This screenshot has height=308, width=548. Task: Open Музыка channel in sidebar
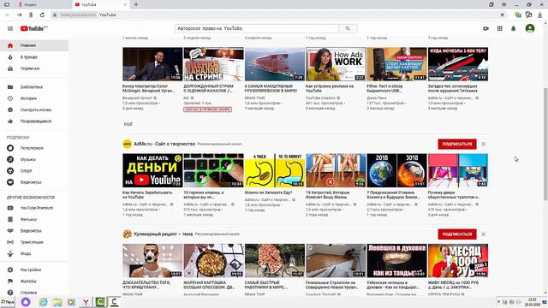point(34,159)
